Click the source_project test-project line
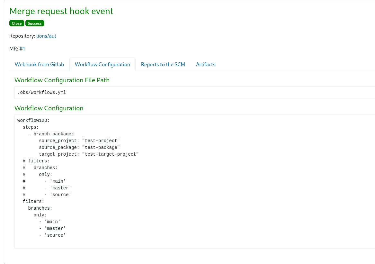 tap(79, 141)
